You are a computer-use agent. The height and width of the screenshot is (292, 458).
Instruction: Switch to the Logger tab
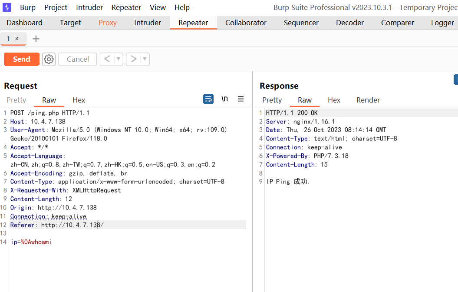442,23
